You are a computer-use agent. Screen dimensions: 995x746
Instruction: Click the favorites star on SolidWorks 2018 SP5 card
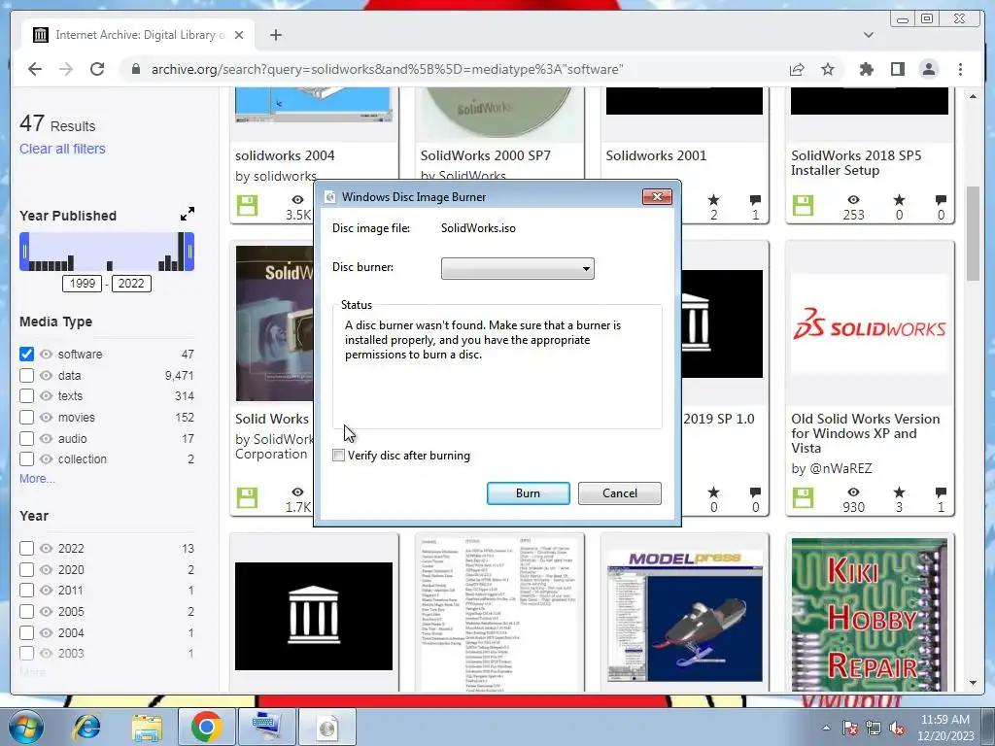pos(899,200)
